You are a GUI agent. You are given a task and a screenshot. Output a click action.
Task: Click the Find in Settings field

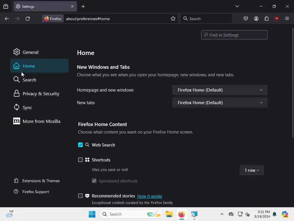[x=234, y=35]
